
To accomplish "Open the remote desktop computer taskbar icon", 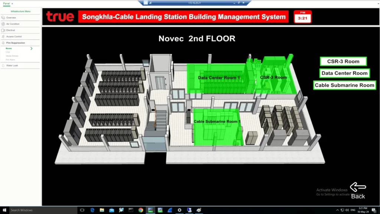I will coord(189,210).
